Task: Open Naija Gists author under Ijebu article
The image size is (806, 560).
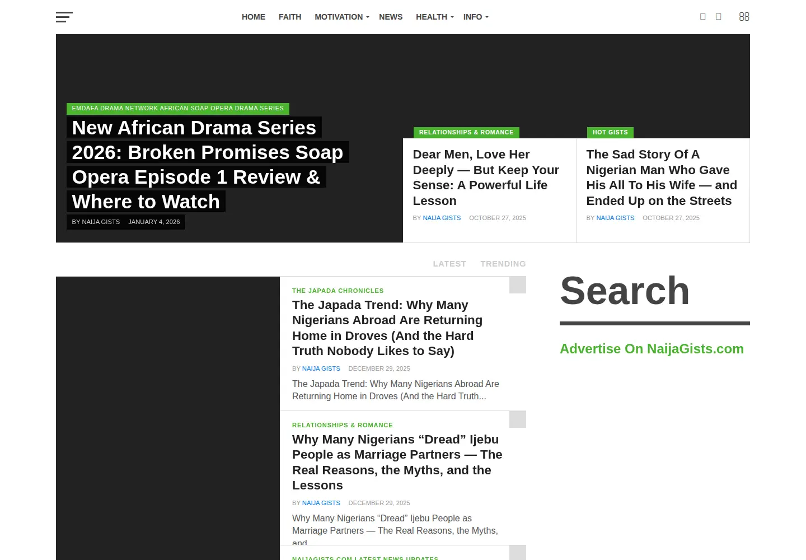Action: point(321,503)
